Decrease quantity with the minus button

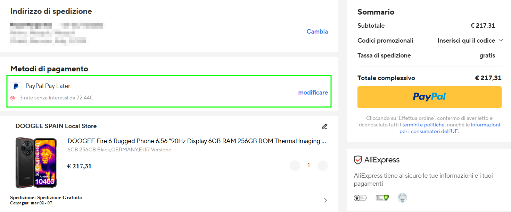click(x=295, y=166)
